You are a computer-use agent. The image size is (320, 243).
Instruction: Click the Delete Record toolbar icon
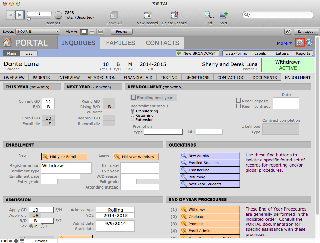(174, 15)
